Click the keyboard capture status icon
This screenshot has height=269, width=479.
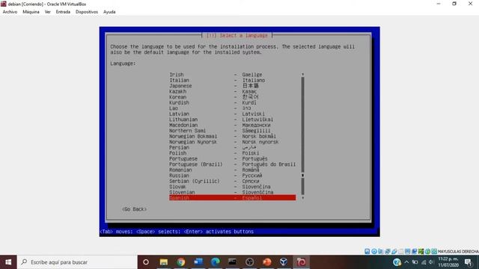click(x=434, y=251)
